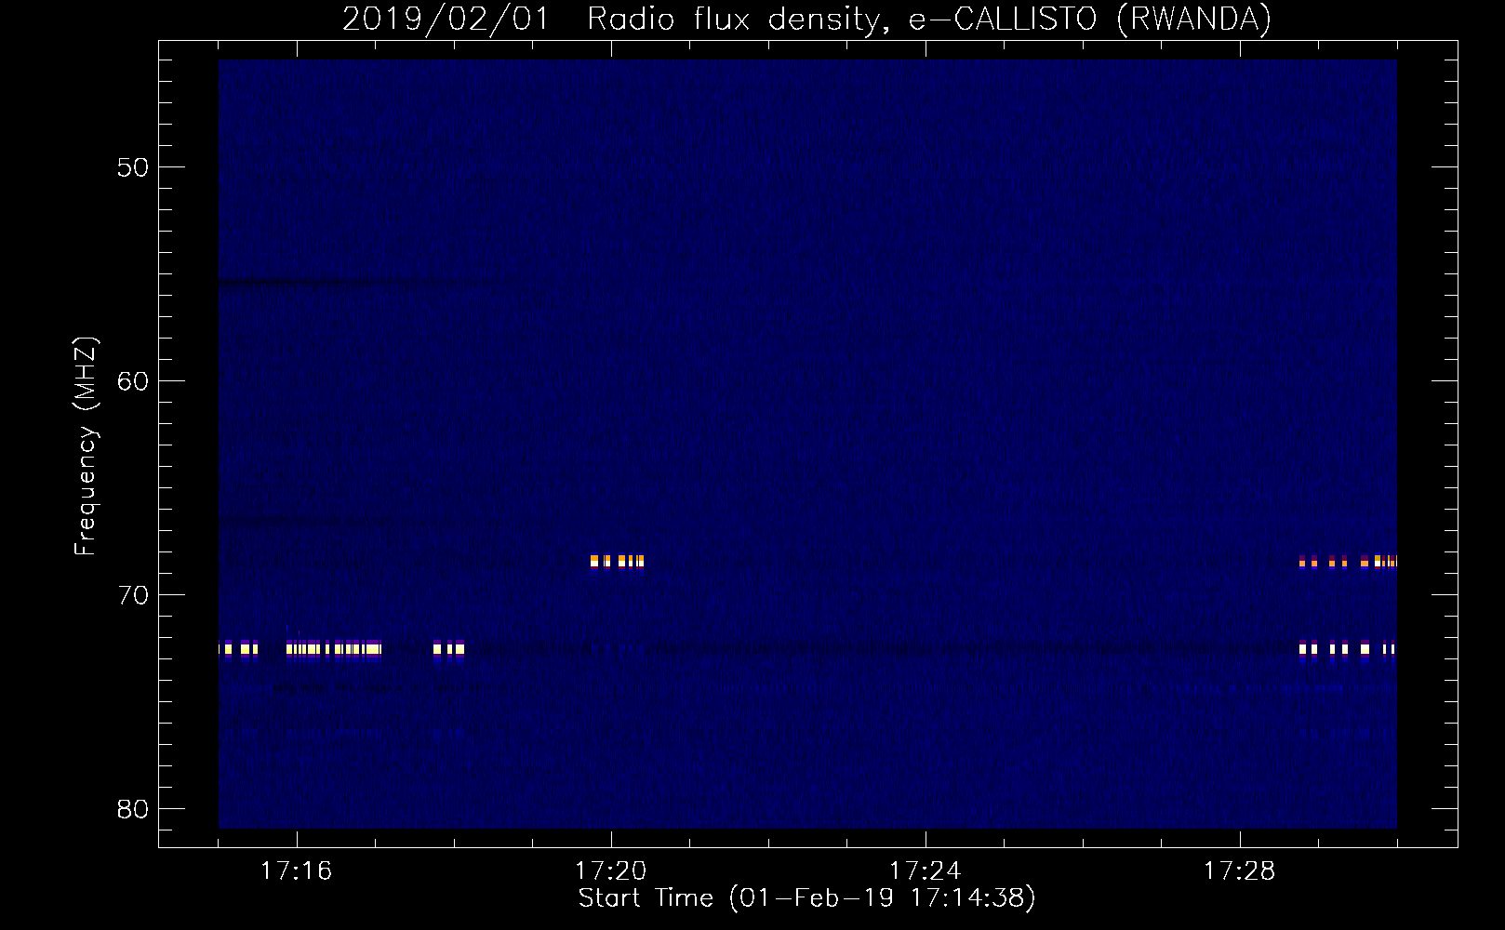The width and height of the screenshot is (1505, 930).
Task: Click the 17:24 time tick label
Action: pyautogui.click(x=926, y=871)
